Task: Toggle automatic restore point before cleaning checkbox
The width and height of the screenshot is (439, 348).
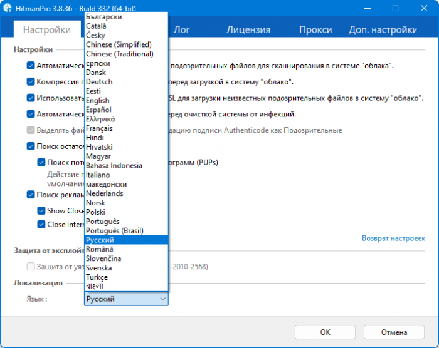Action: (x=31, y=114)
